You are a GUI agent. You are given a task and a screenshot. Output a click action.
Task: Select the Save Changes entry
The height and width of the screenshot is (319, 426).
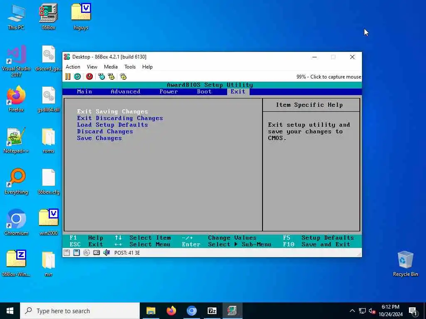point(99,138)
